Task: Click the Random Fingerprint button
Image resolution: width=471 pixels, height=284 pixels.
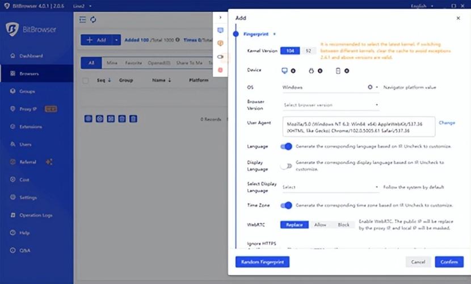Action: tap(262, 262)
